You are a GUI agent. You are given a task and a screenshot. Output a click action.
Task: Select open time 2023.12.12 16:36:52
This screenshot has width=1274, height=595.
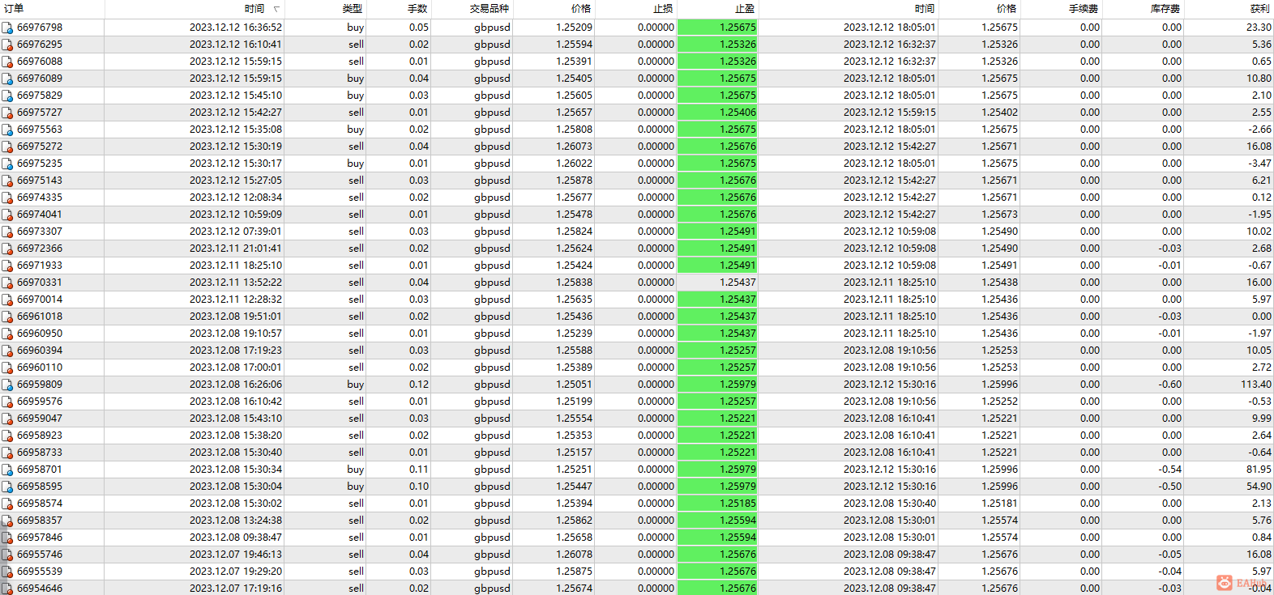pos(236,28)
